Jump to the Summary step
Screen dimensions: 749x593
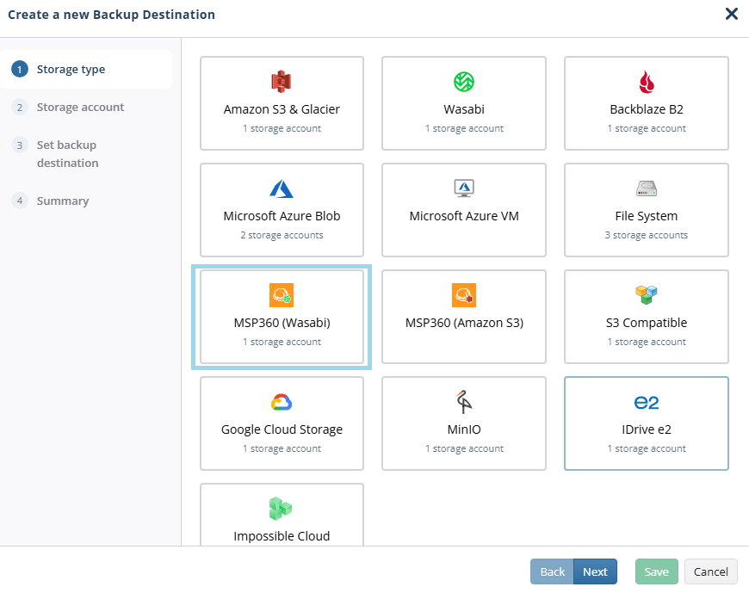63,201
